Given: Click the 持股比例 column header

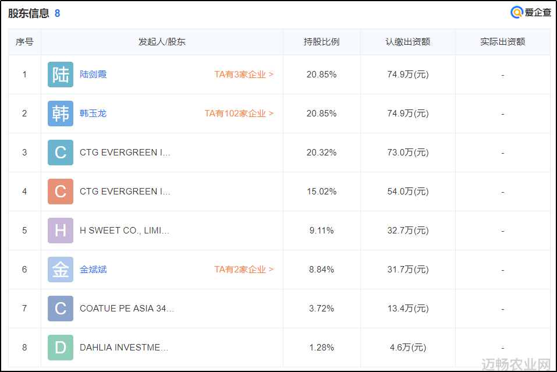Looking at the screenshot, I should click(321, 42).
